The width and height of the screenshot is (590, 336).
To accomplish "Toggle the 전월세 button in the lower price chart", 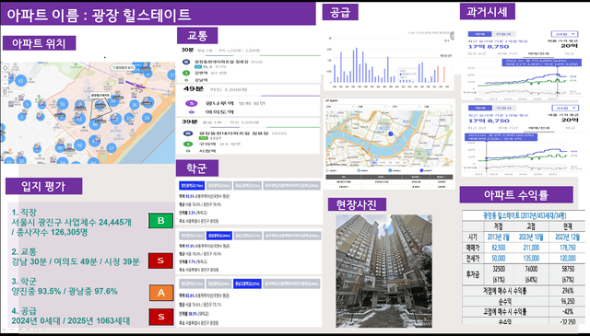I will [x=504, y=108].
